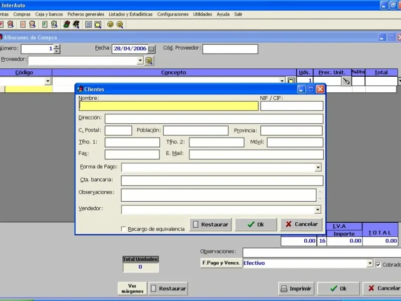Click the Tfno. 1 input field
Screen dimensions: 401x301
point(132,142)
